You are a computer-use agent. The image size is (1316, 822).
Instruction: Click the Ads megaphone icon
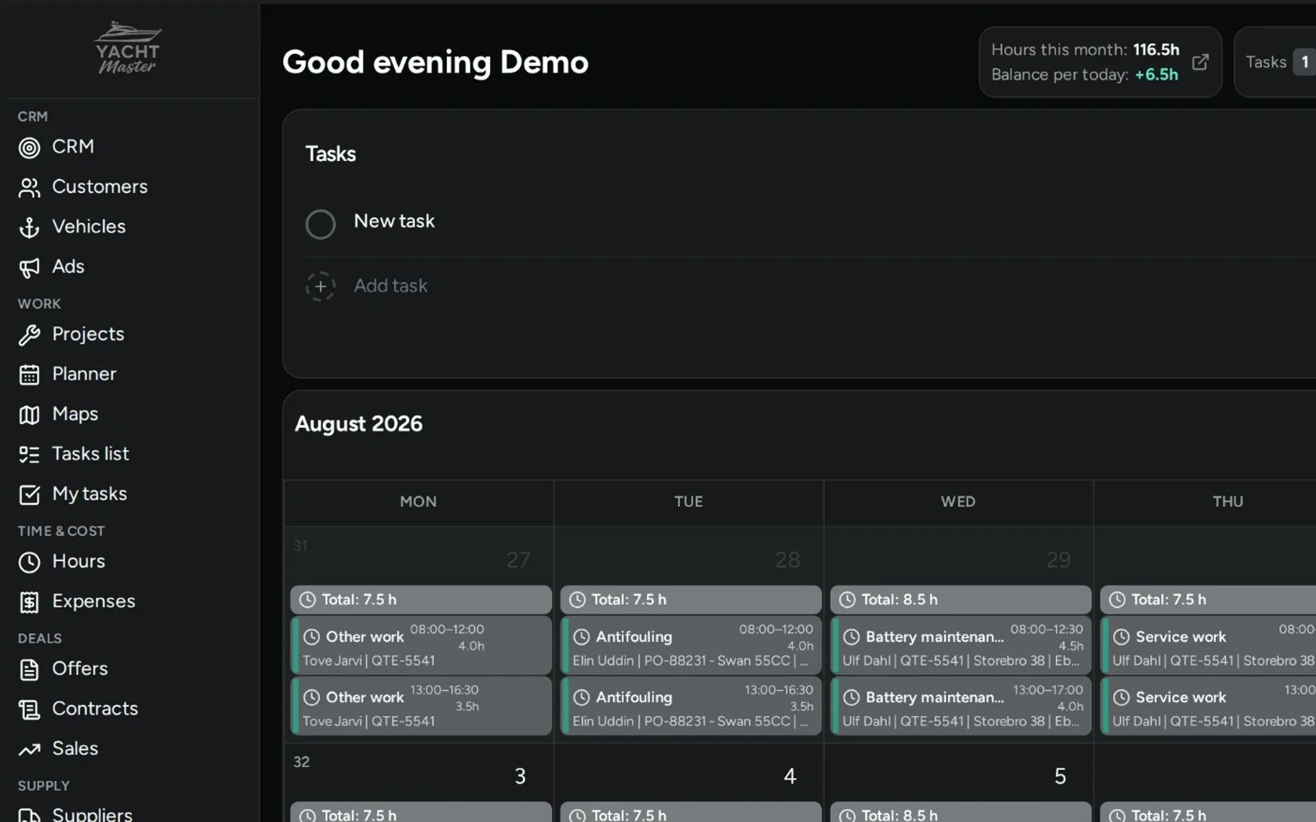[x=29, y=268]
